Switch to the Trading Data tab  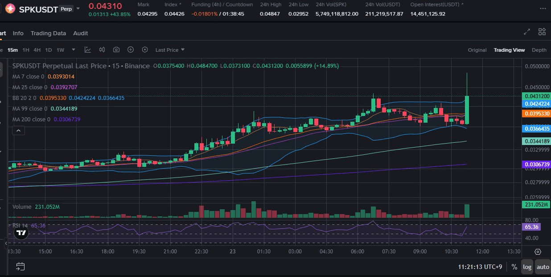(x=48, y=33)
